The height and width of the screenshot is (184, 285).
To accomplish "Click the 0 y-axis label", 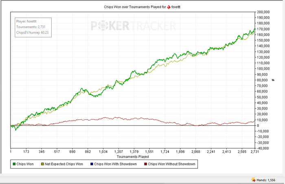I will (258, 125).
